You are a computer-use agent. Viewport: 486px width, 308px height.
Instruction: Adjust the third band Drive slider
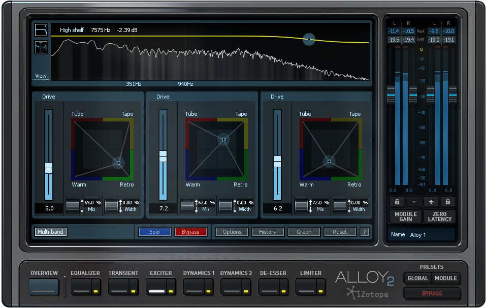(x=277, y=161)
